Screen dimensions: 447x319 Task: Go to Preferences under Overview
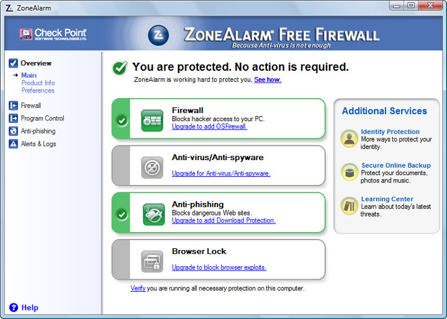pos(38,91)
